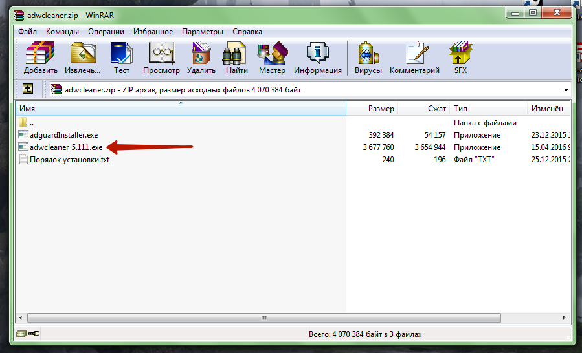
Task: Click the Файл "TXT" type cell
Action: pos(475,160)
